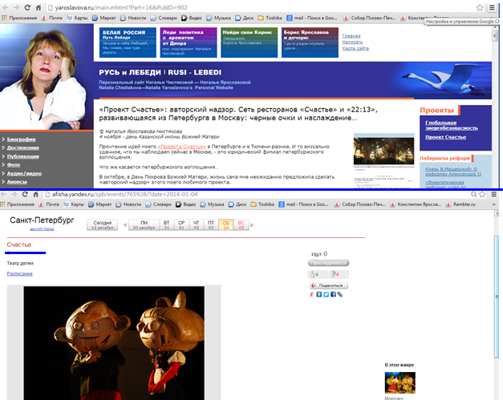503x400 pixels.
Task: Share the event via the VKontakte icon
Action: click(318, 294)
